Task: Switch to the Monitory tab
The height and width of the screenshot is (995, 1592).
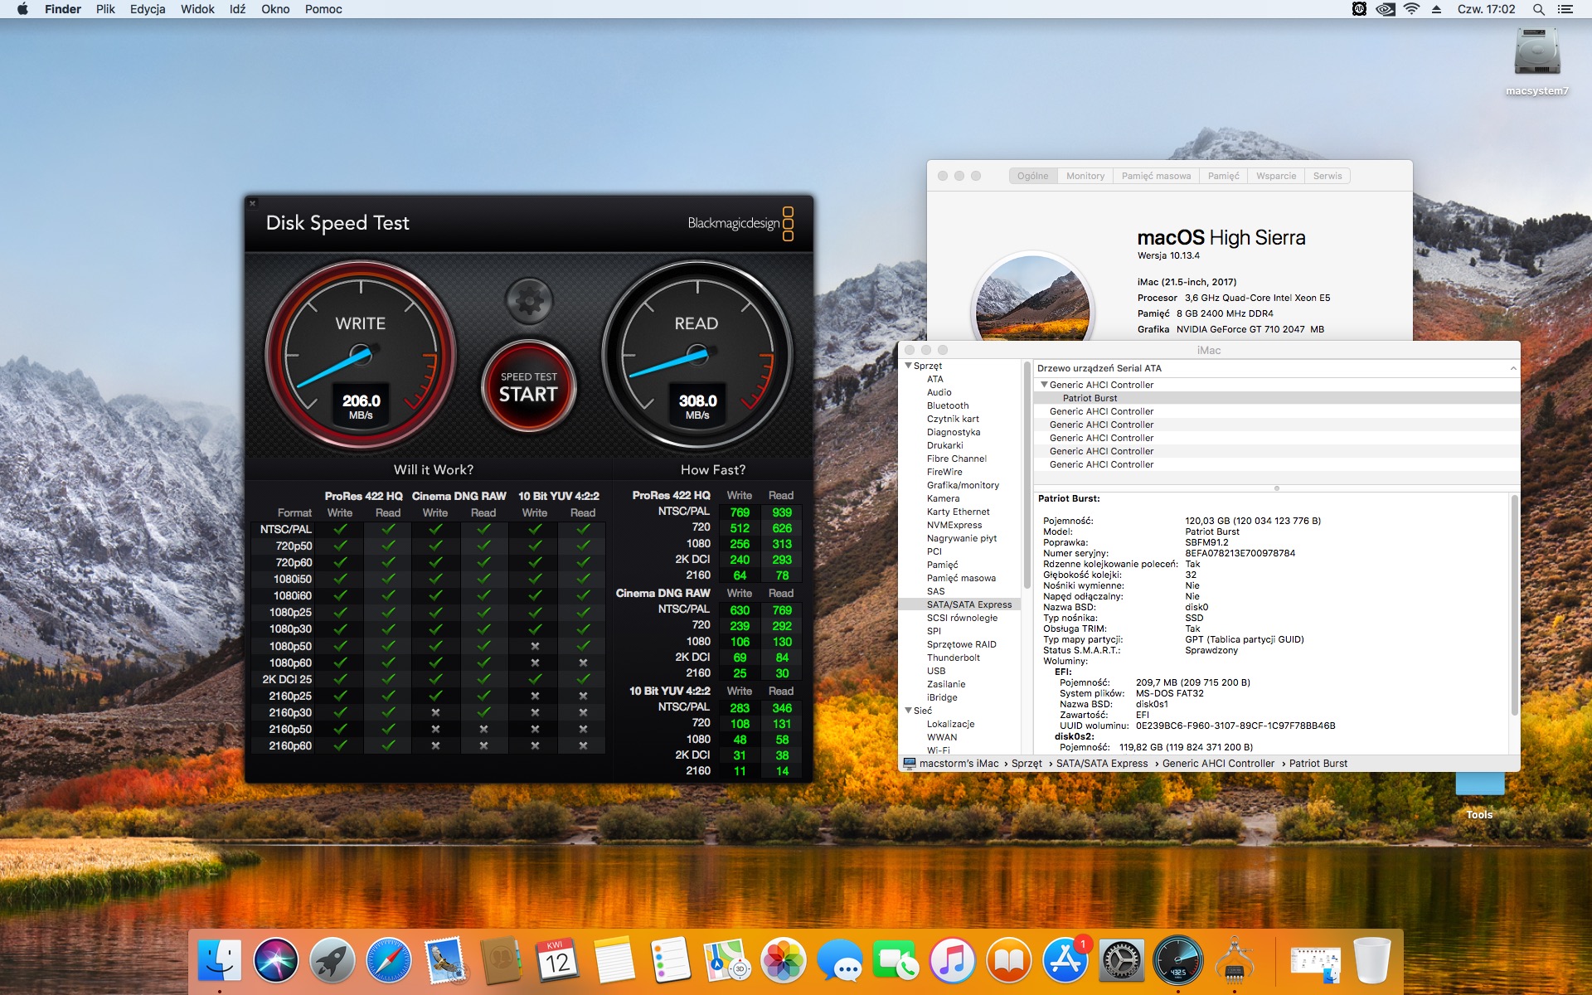Action: click(x=1085, y=176)
